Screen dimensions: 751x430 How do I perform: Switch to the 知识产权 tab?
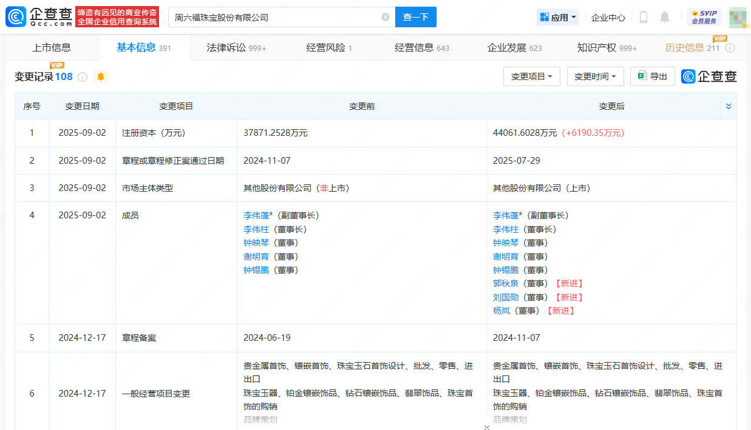pyautogui.click(x=607, y=48)
